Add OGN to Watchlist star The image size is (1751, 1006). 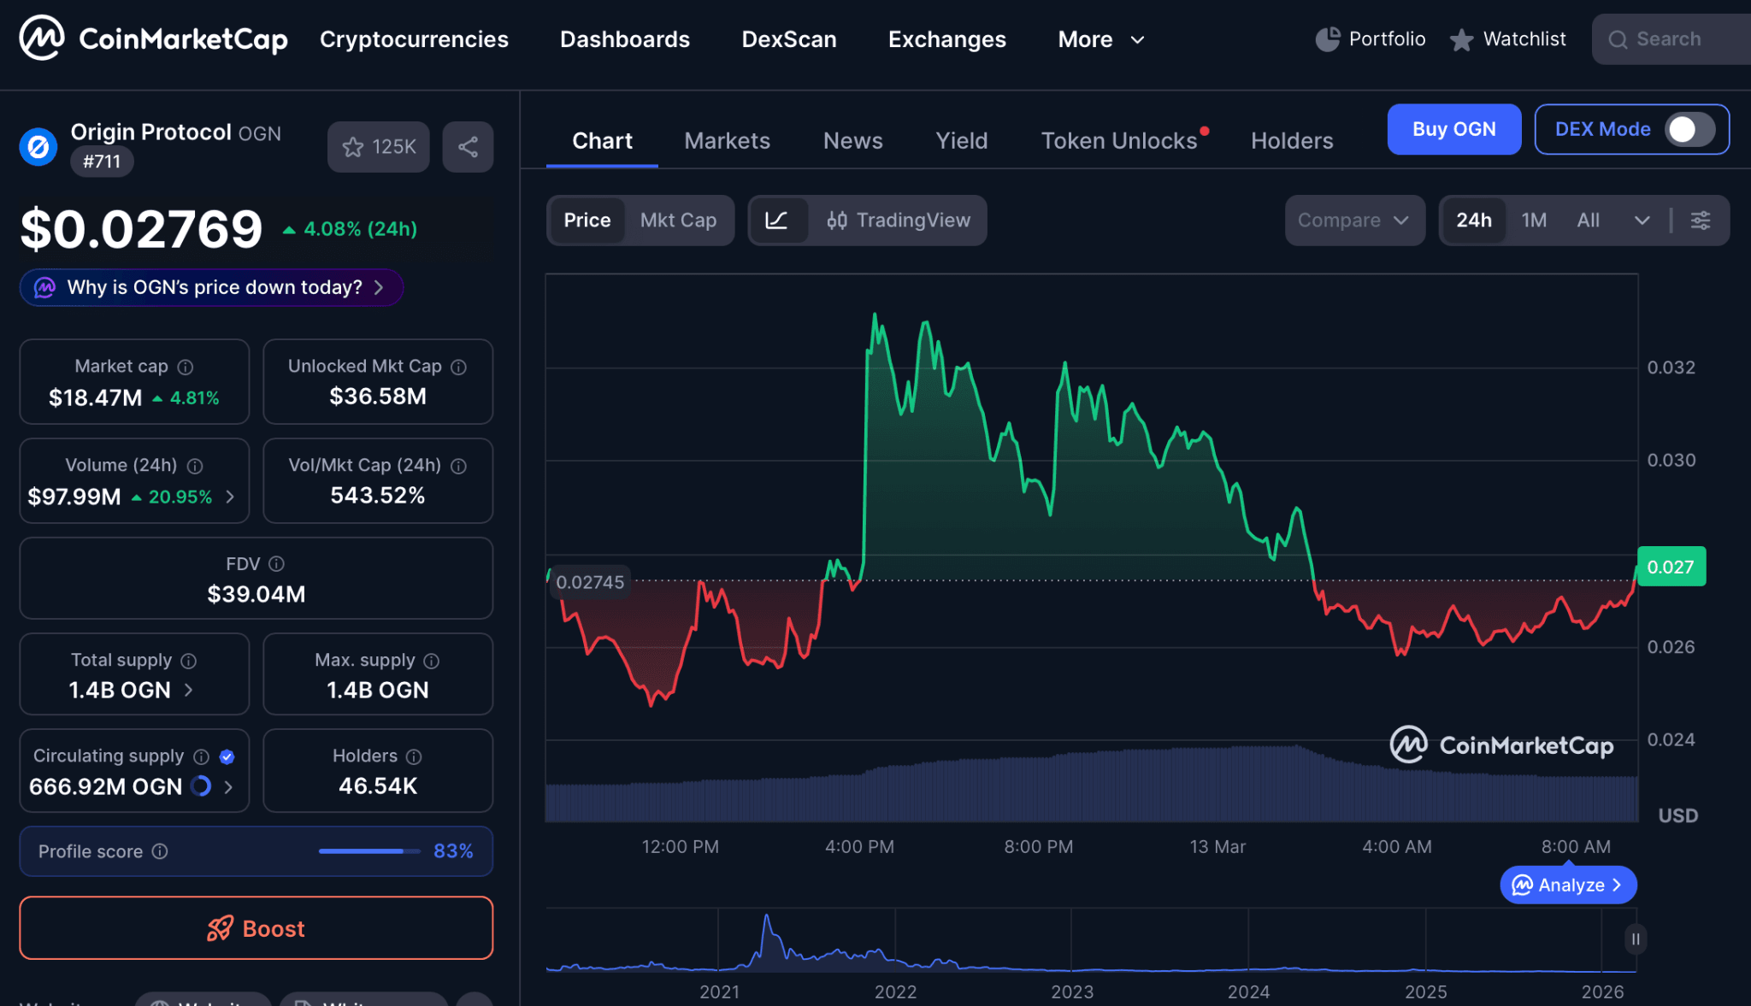(x=378, y=146)
